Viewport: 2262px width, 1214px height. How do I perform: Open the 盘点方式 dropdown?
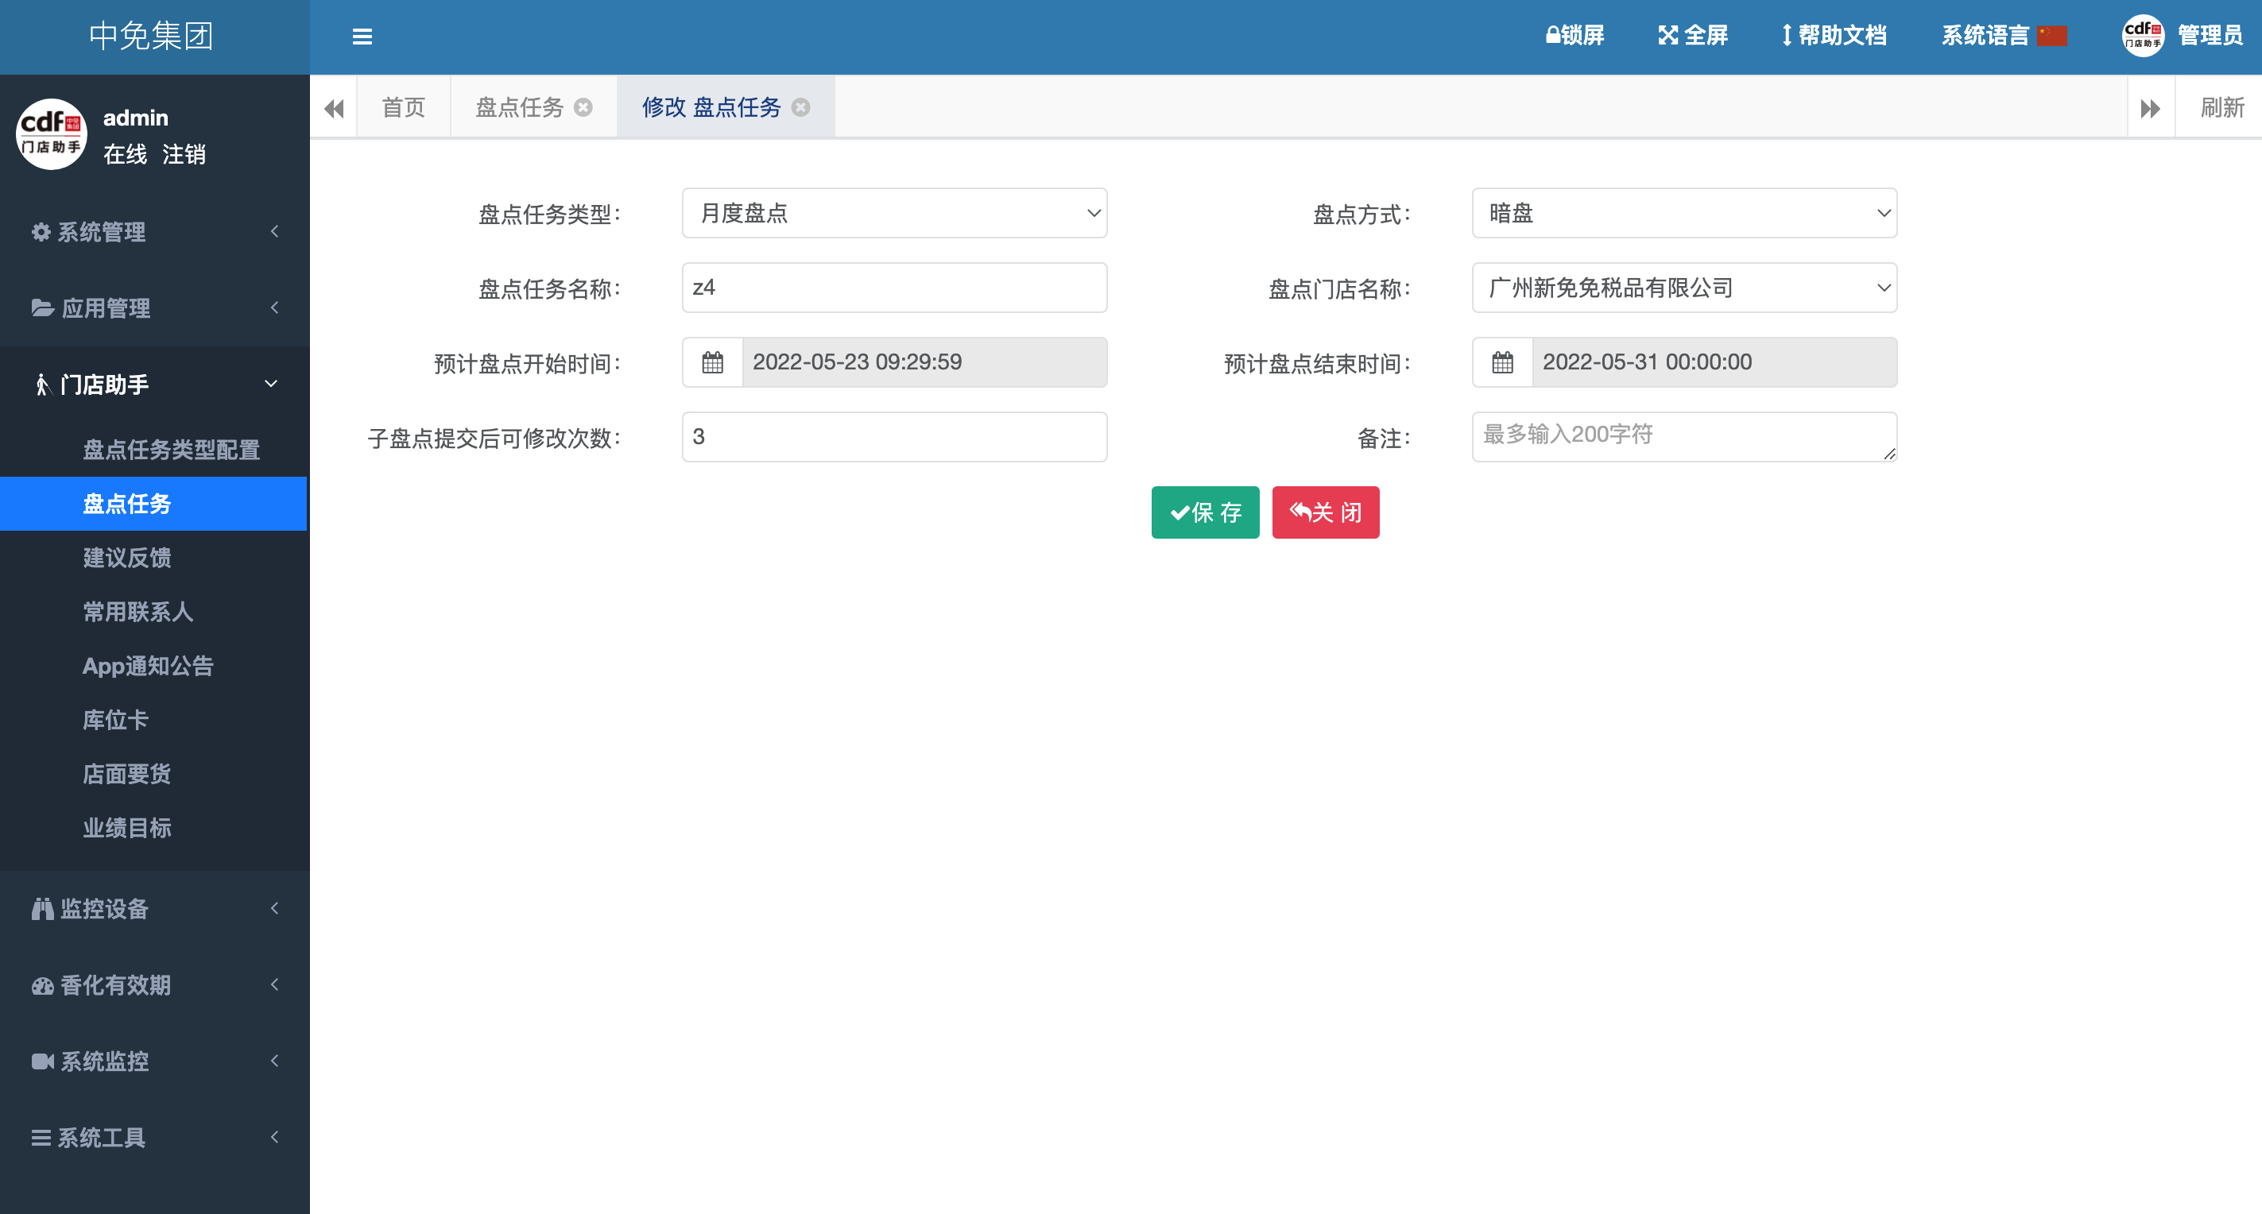pos(1683,213)
